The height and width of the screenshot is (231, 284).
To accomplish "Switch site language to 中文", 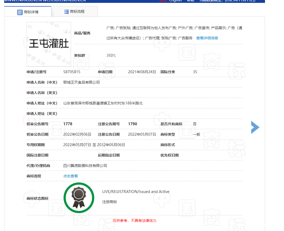I will point(163,1).
